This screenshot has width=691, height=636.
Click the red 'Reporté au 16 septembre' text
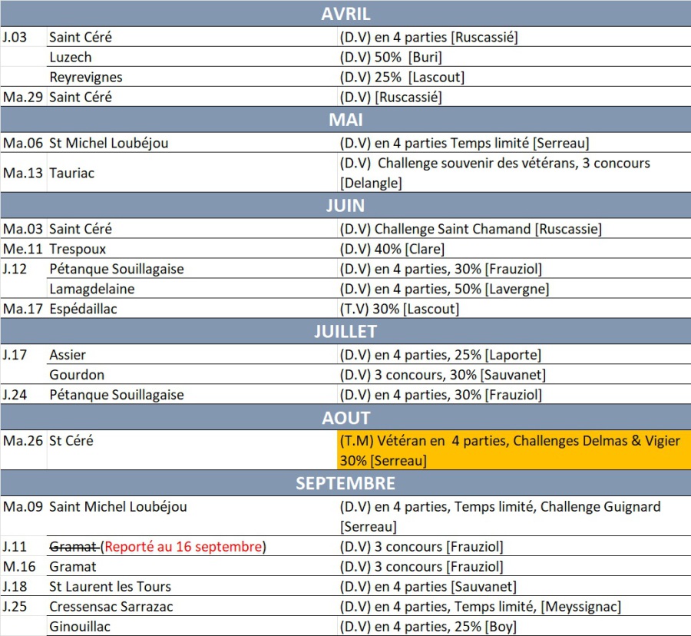pyautogui.click(x=184, y=547)
